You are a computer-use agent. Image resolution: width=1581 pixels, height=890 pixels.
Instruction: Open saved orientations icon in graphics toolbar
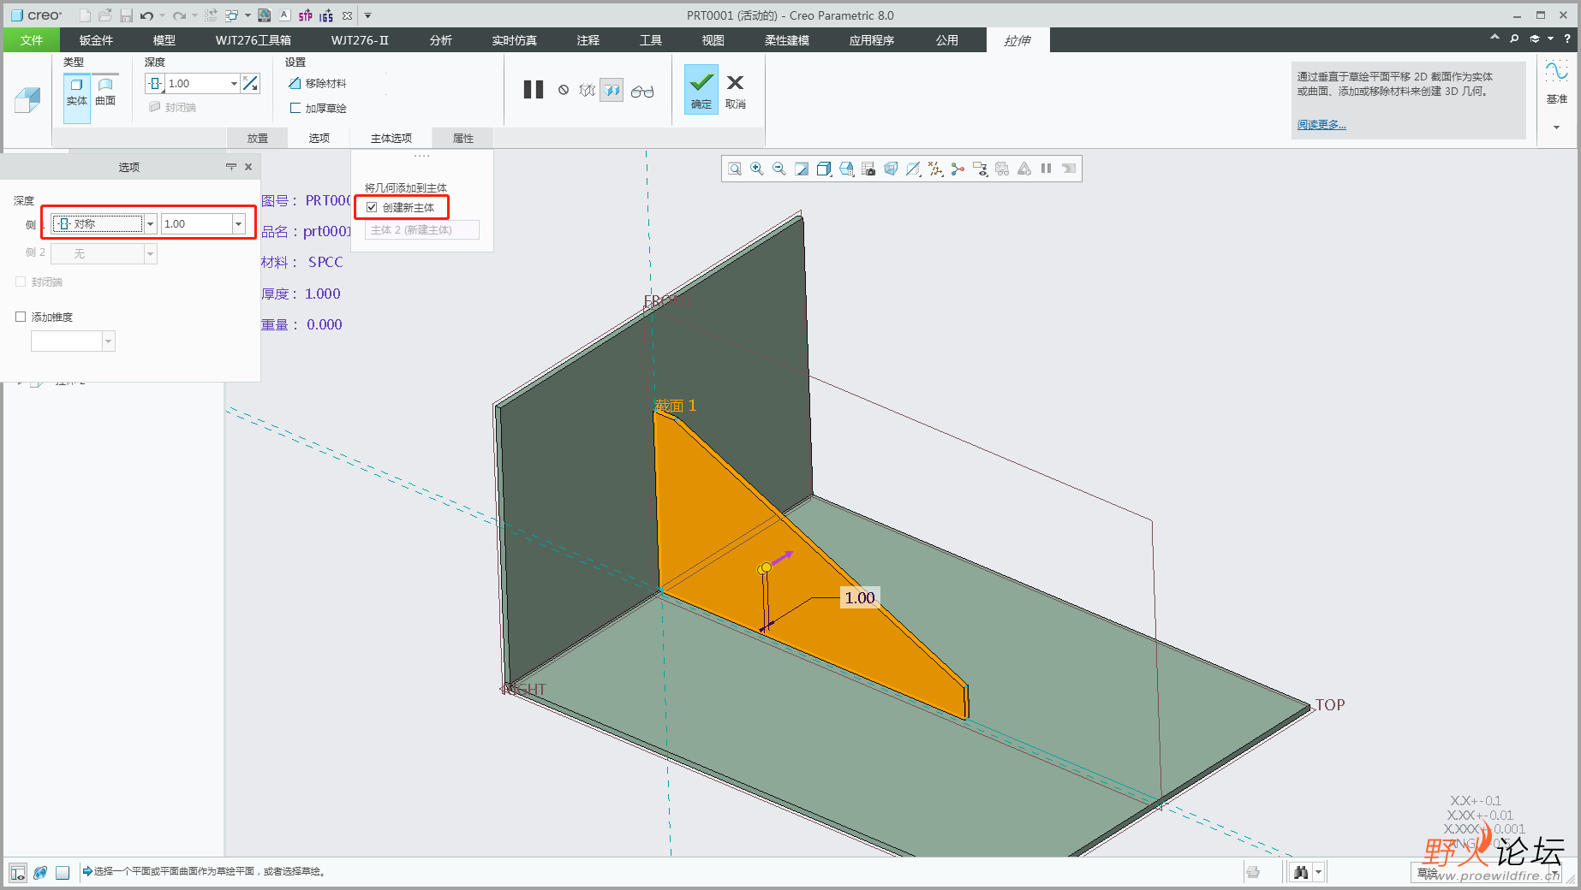coord(846,169)
